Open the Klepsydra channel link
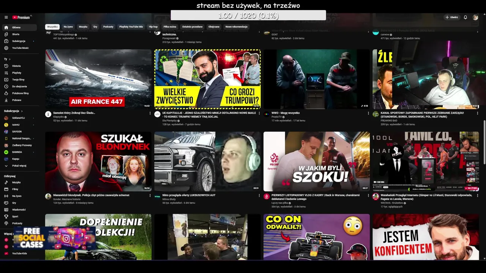 58,117
